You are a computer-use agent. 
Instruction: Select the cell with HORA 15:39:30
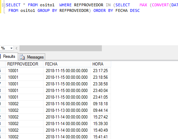(x=101, y=124)
